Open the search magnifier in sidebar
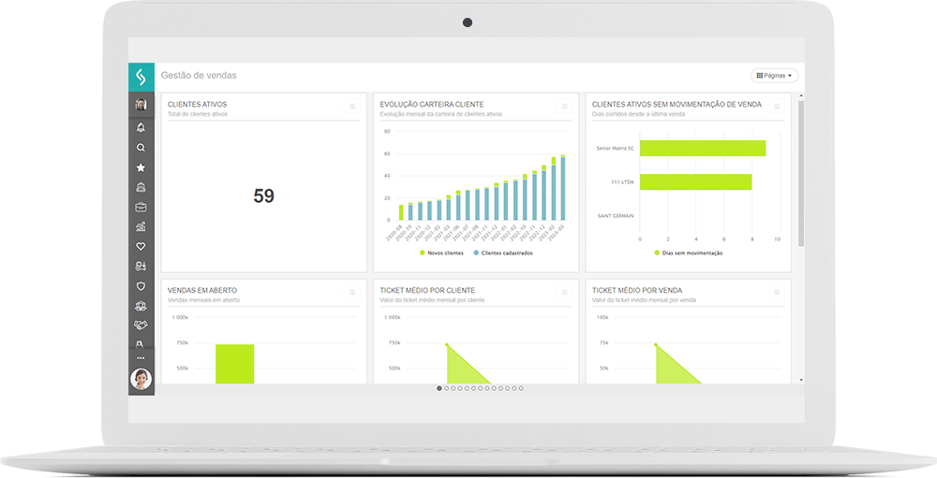The height and width of the screenshot is (478, 937). click(141, 148)
